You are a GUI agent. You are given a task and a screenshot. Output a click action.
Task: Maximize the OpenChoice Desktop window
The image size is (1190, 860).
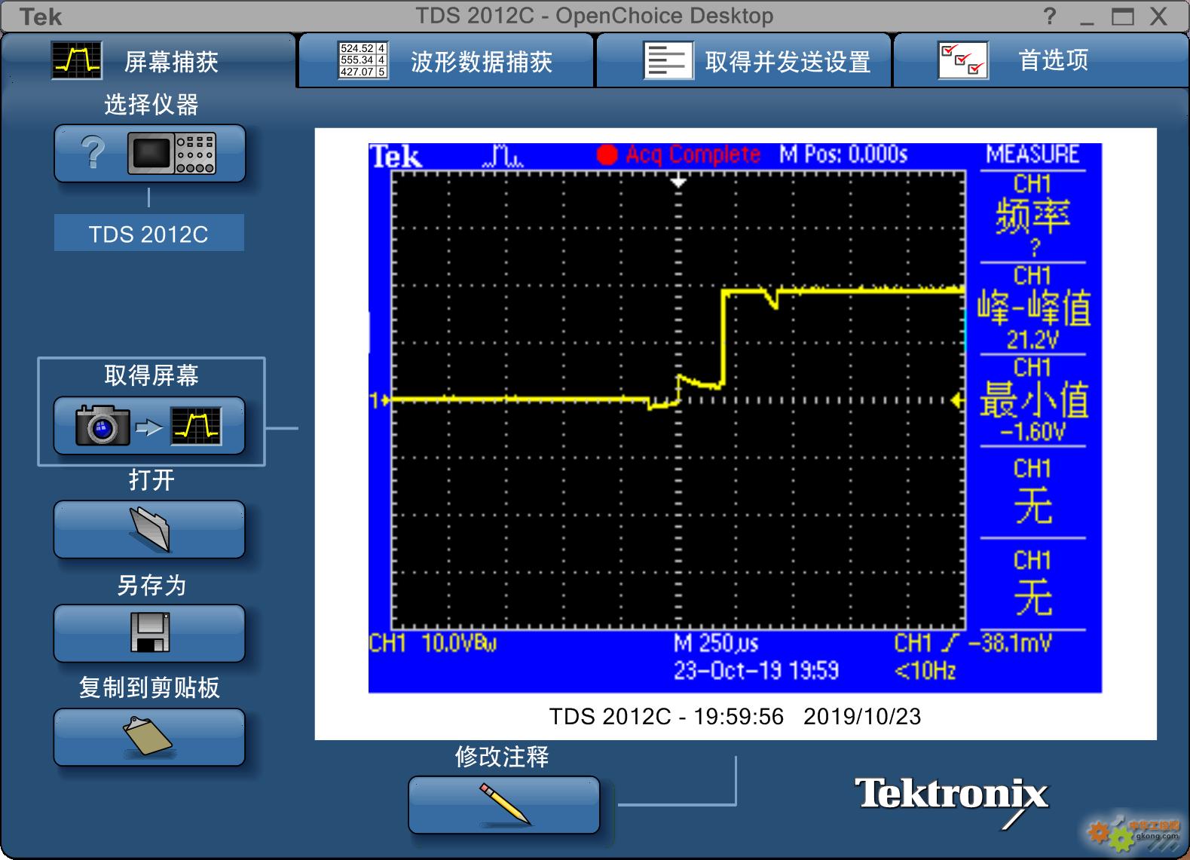(1122, 16)
